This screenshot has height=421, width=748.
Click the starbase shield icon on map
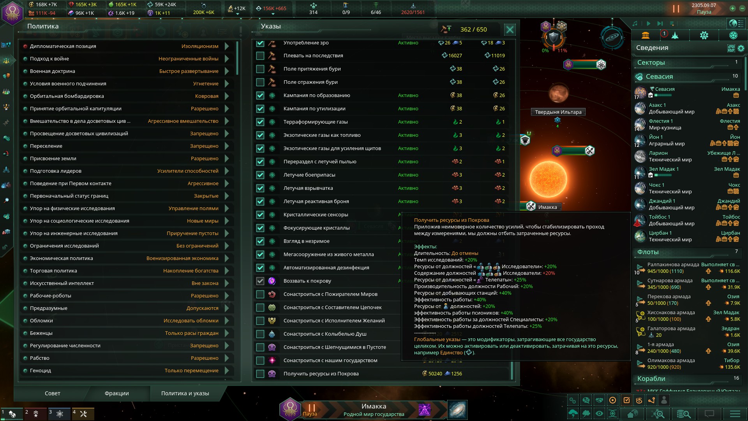coord(554,39)
